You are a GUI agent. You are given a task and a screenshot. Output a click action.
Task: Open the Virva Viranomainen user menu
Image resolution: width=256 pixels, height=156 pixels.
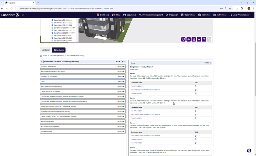pos(240,15)
